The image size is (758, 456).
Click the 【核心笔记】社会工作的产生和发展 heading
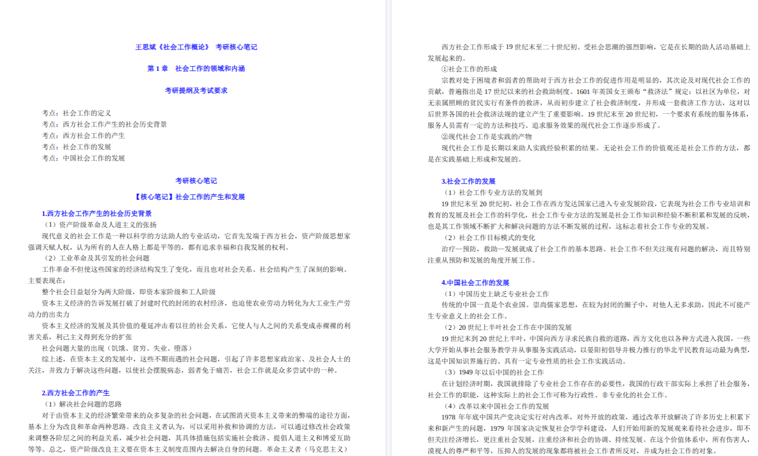189,197
